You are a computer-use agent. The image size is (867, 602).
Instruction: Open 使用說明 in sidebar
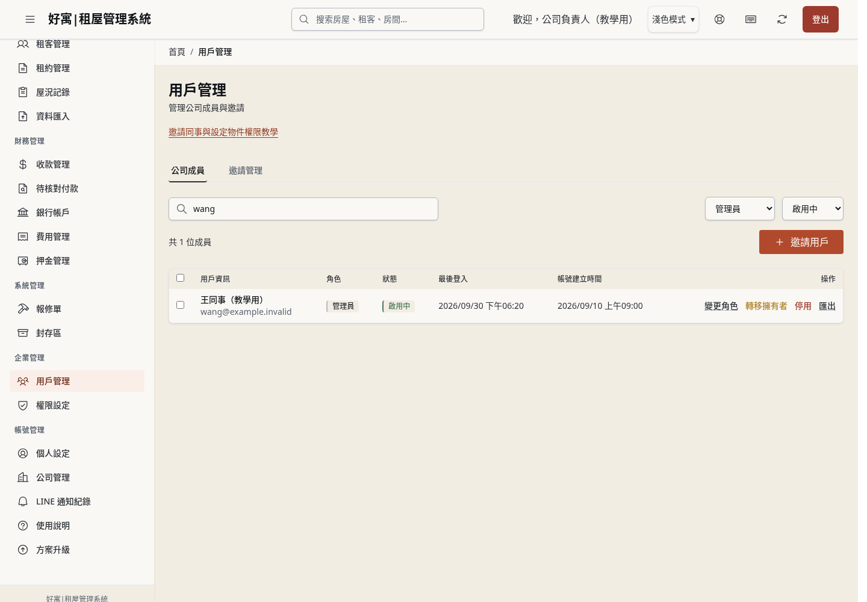77,526
